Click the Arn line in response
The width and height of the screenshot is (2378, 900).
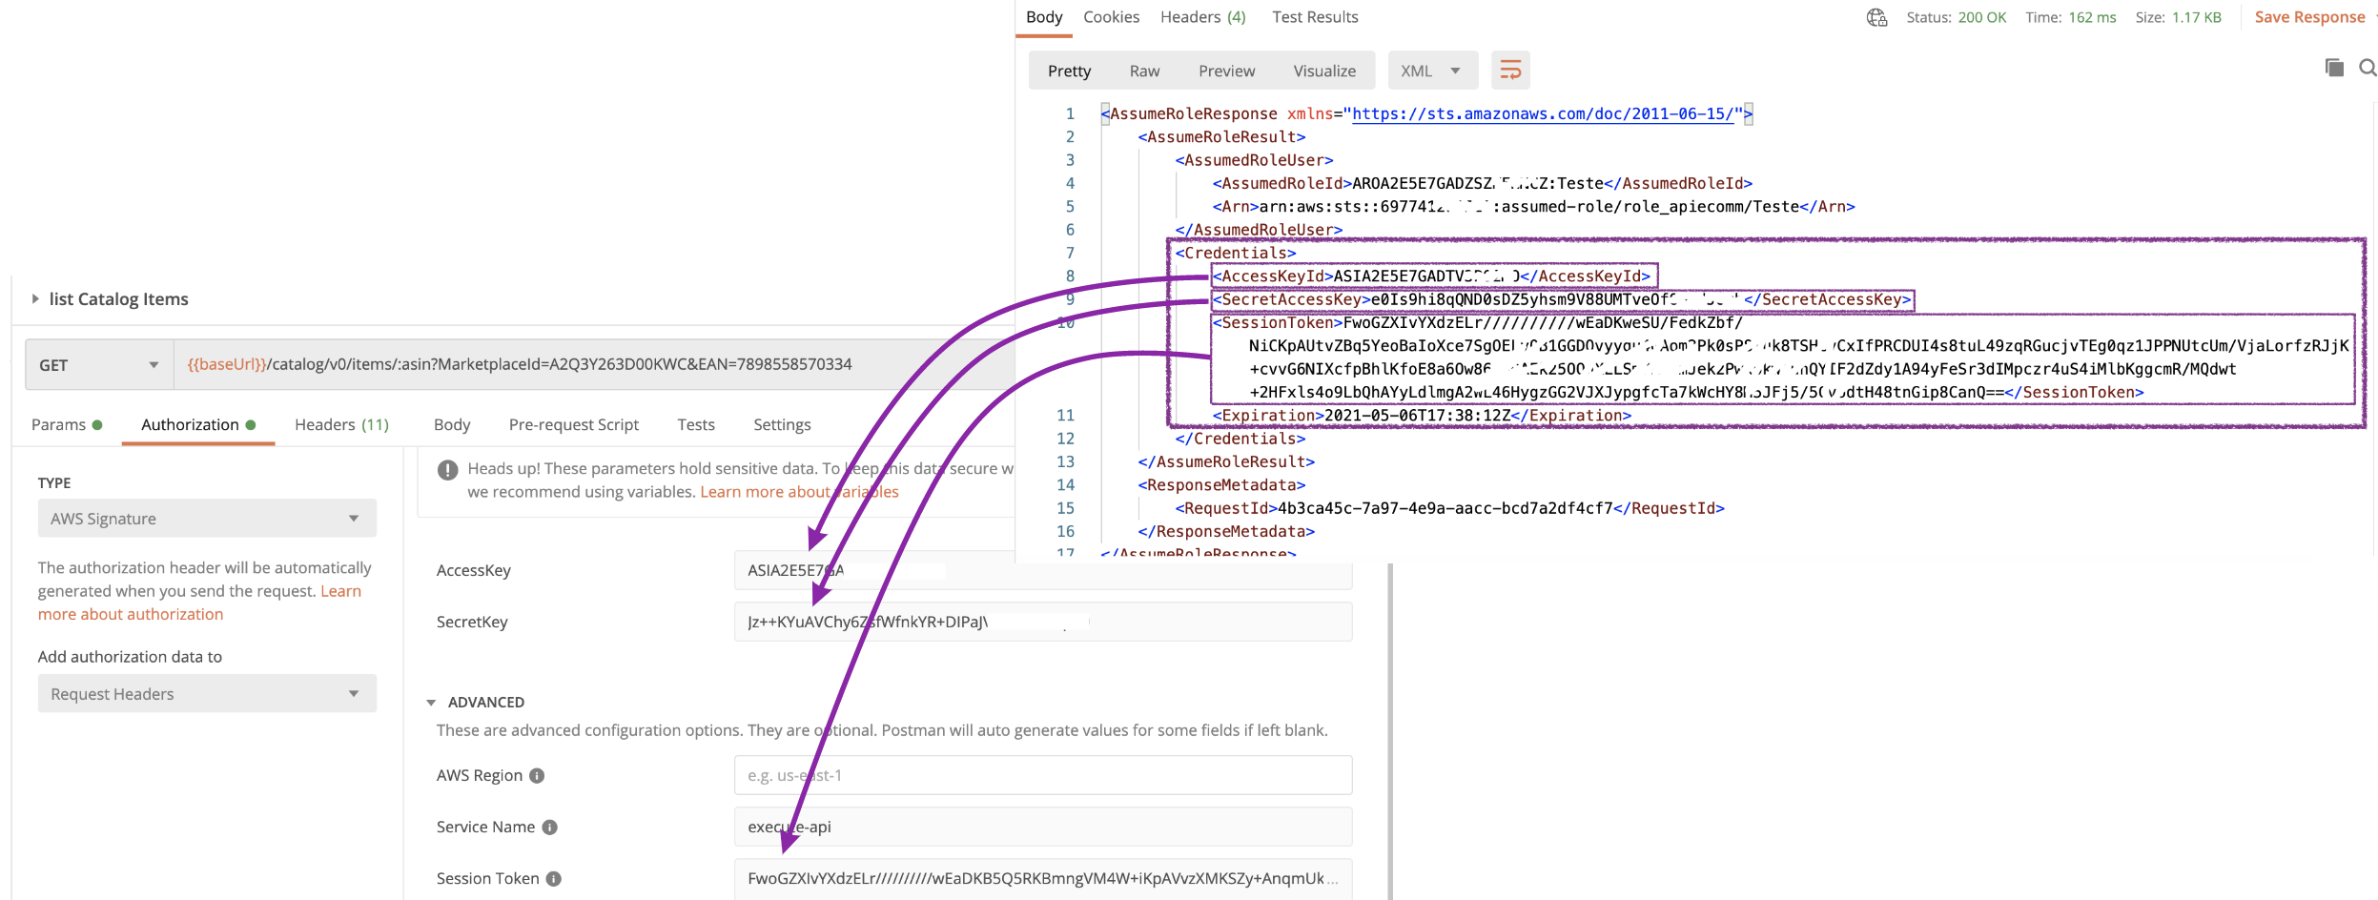point(1533,207)
